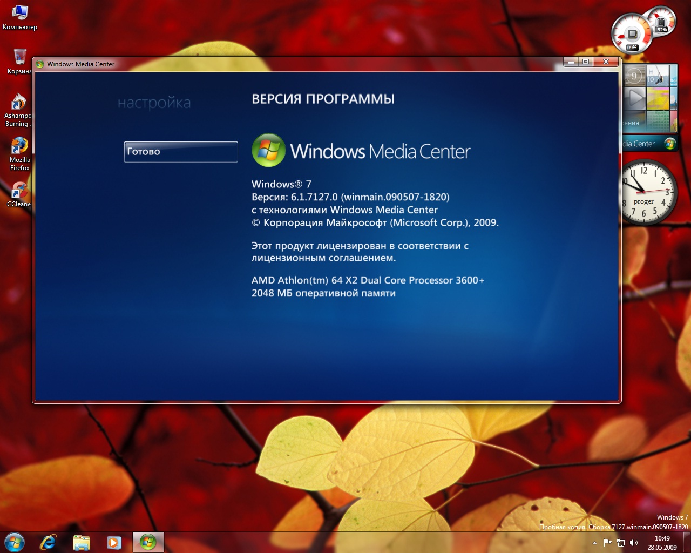
Task: Click "с технологиями Windows Media Center" text
Action: (344, 210)
